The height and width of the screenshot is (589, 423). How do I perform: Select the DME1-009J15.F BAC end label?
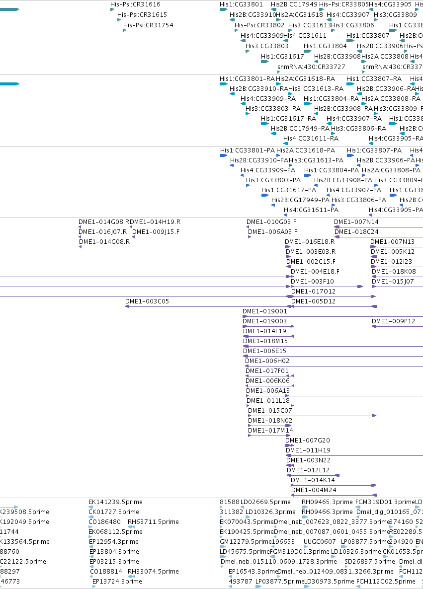156,232
